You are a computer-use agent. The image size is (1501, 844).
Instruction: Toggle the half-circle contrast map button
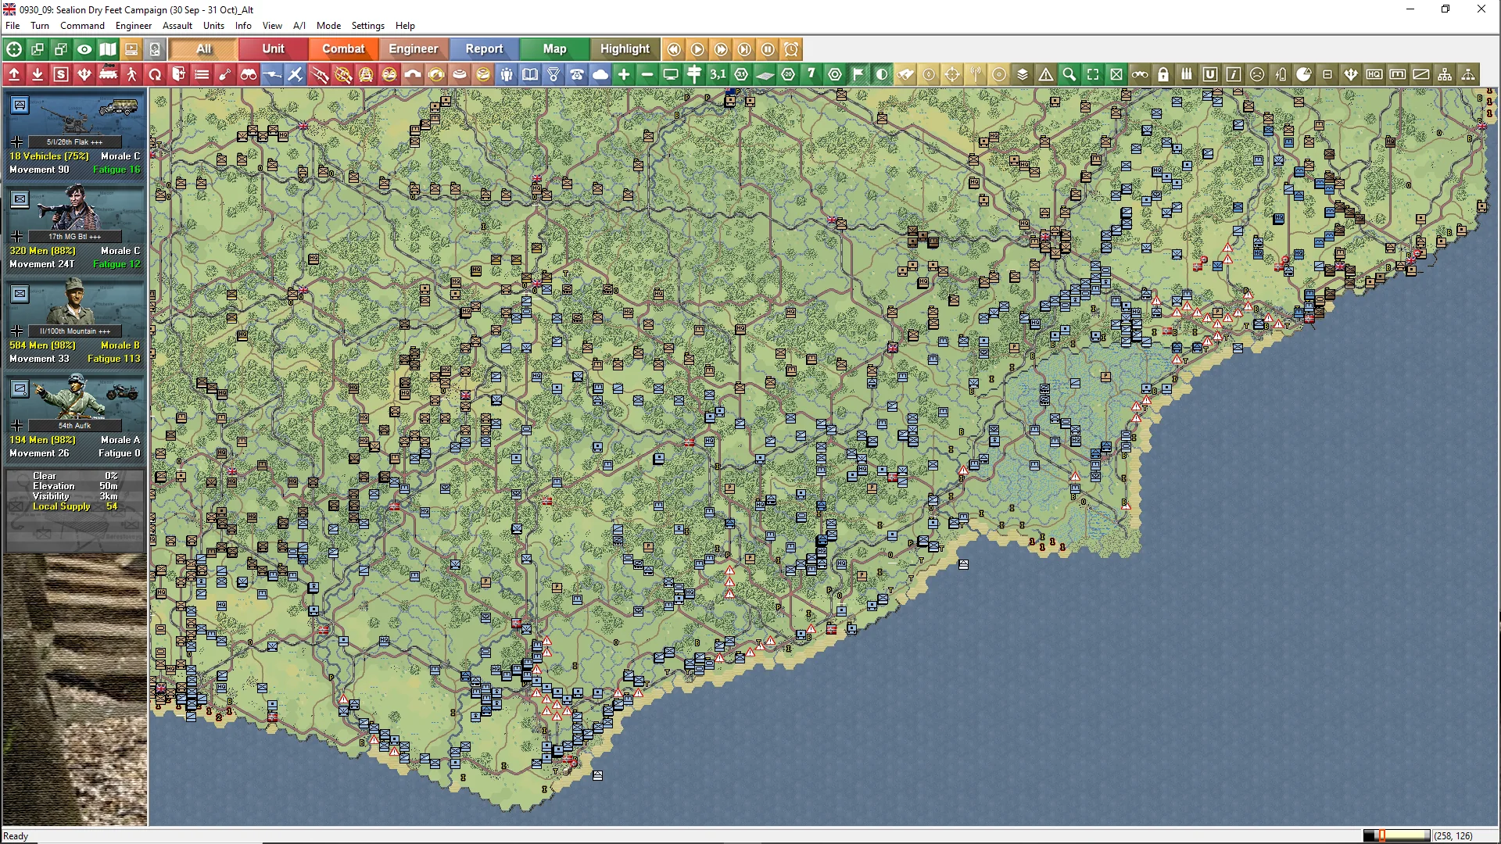coord(882,74)
